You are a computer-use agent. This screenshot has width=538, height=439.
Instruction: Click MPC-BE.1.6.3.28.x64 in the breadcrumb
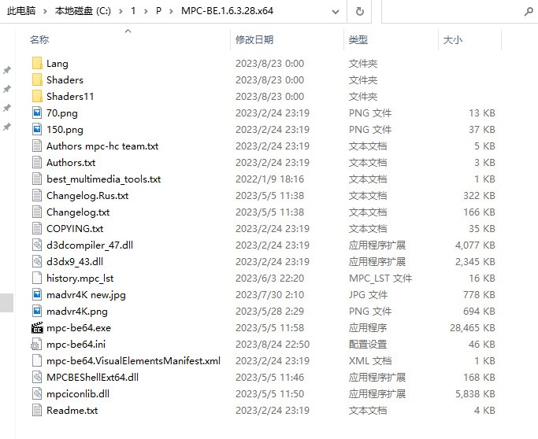click(x=227, y=11)
